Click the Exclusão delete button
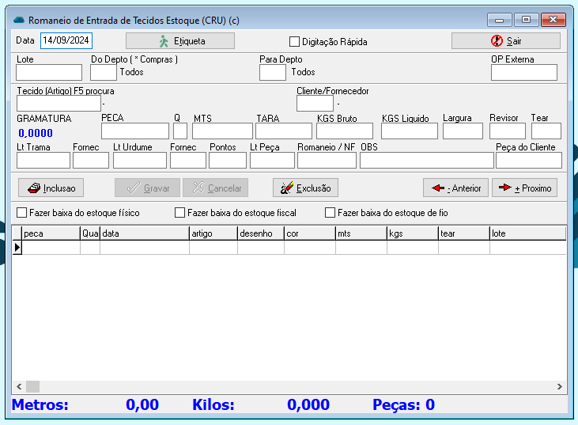Viewport: 578px width, 425px height. (305, 188)
